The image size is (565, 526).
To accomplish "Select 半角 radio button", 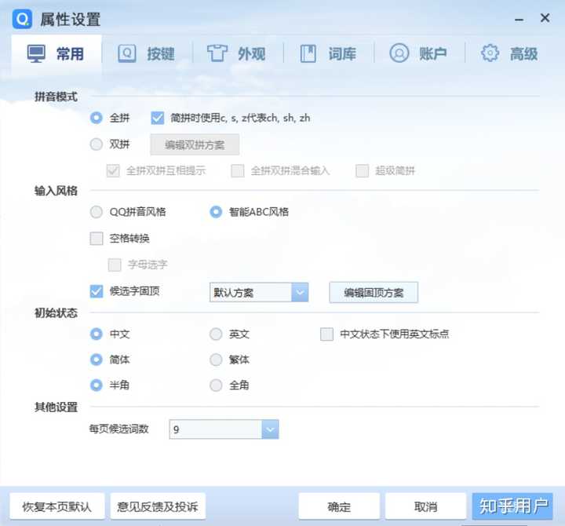I will 97,385.
